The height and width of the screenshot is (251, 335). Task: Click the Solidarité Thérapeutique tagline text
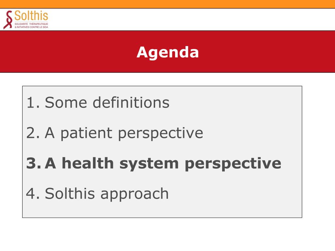point(31,24)
